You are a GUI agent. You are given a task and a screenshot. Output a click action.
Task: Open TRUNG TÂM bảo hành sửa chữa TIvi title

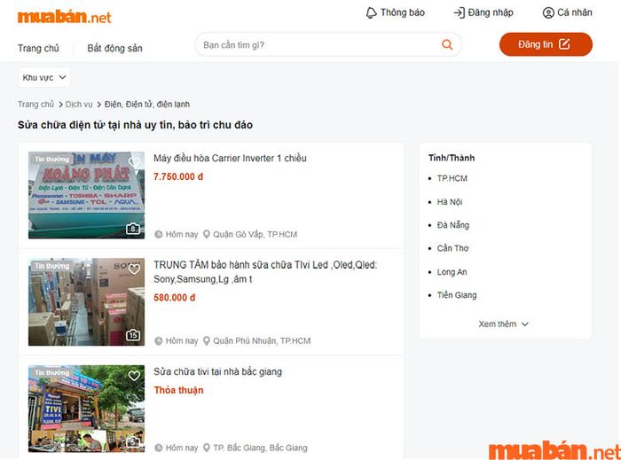click(x=265, y=272)
